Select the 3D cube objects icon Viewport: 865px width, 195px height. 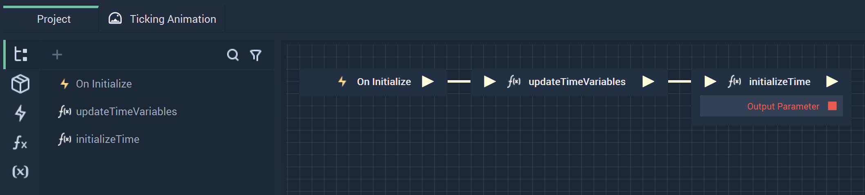[20, 84]
